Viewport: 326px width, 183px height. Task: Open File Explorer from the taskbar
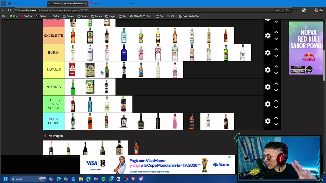81,179
